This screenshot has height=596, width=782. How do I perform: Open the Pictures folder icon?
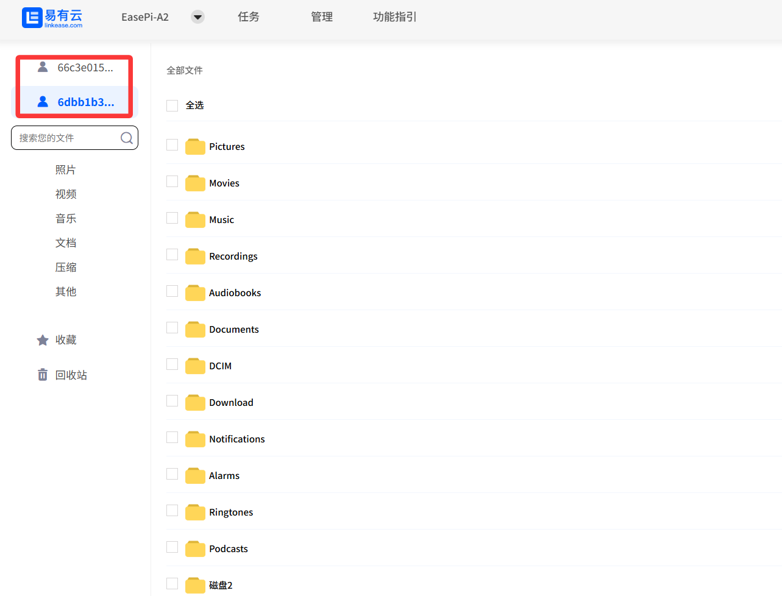195,147
